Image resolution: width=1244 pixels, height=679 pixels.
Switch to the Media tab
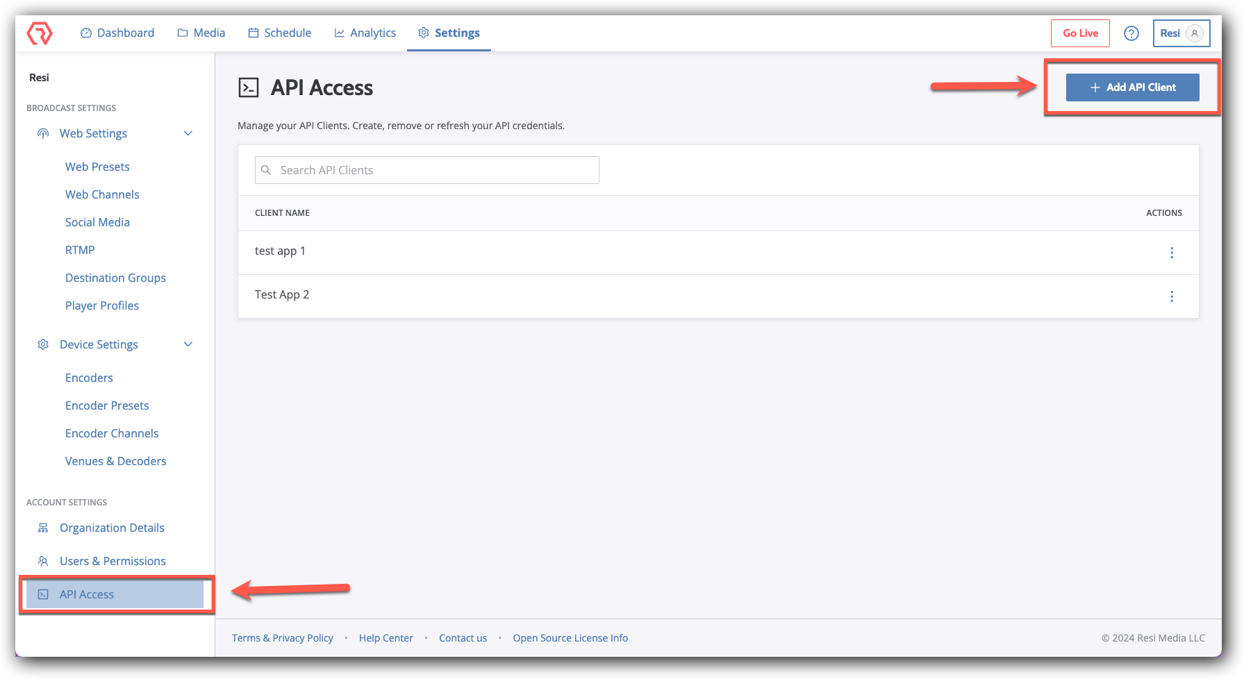pyautogui.click(x=201, y=33)
